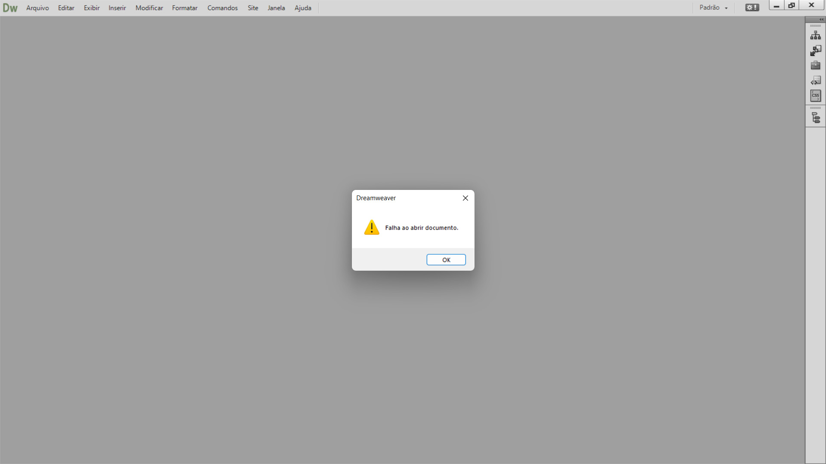Restore down the Dreamweaver window
Viewport: 826px width, 464px height.
tap(792, 5)
